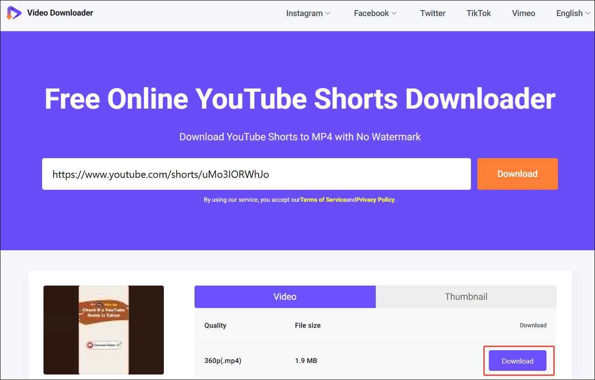The image size is (595, 380).
Task: Click the Quality column header
Action: coord(215,325)
